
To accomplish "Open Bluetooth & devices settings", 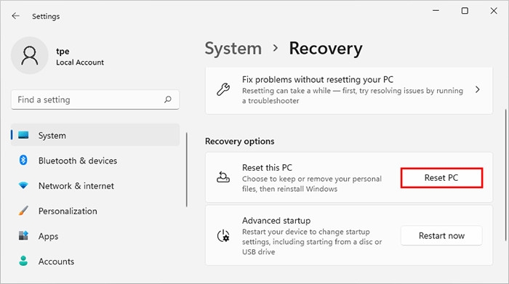I will (x=95, y=160).
